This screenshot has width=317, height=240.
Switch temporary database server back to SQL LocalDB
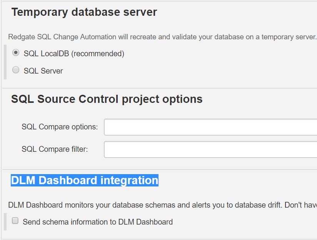[16, 52]
